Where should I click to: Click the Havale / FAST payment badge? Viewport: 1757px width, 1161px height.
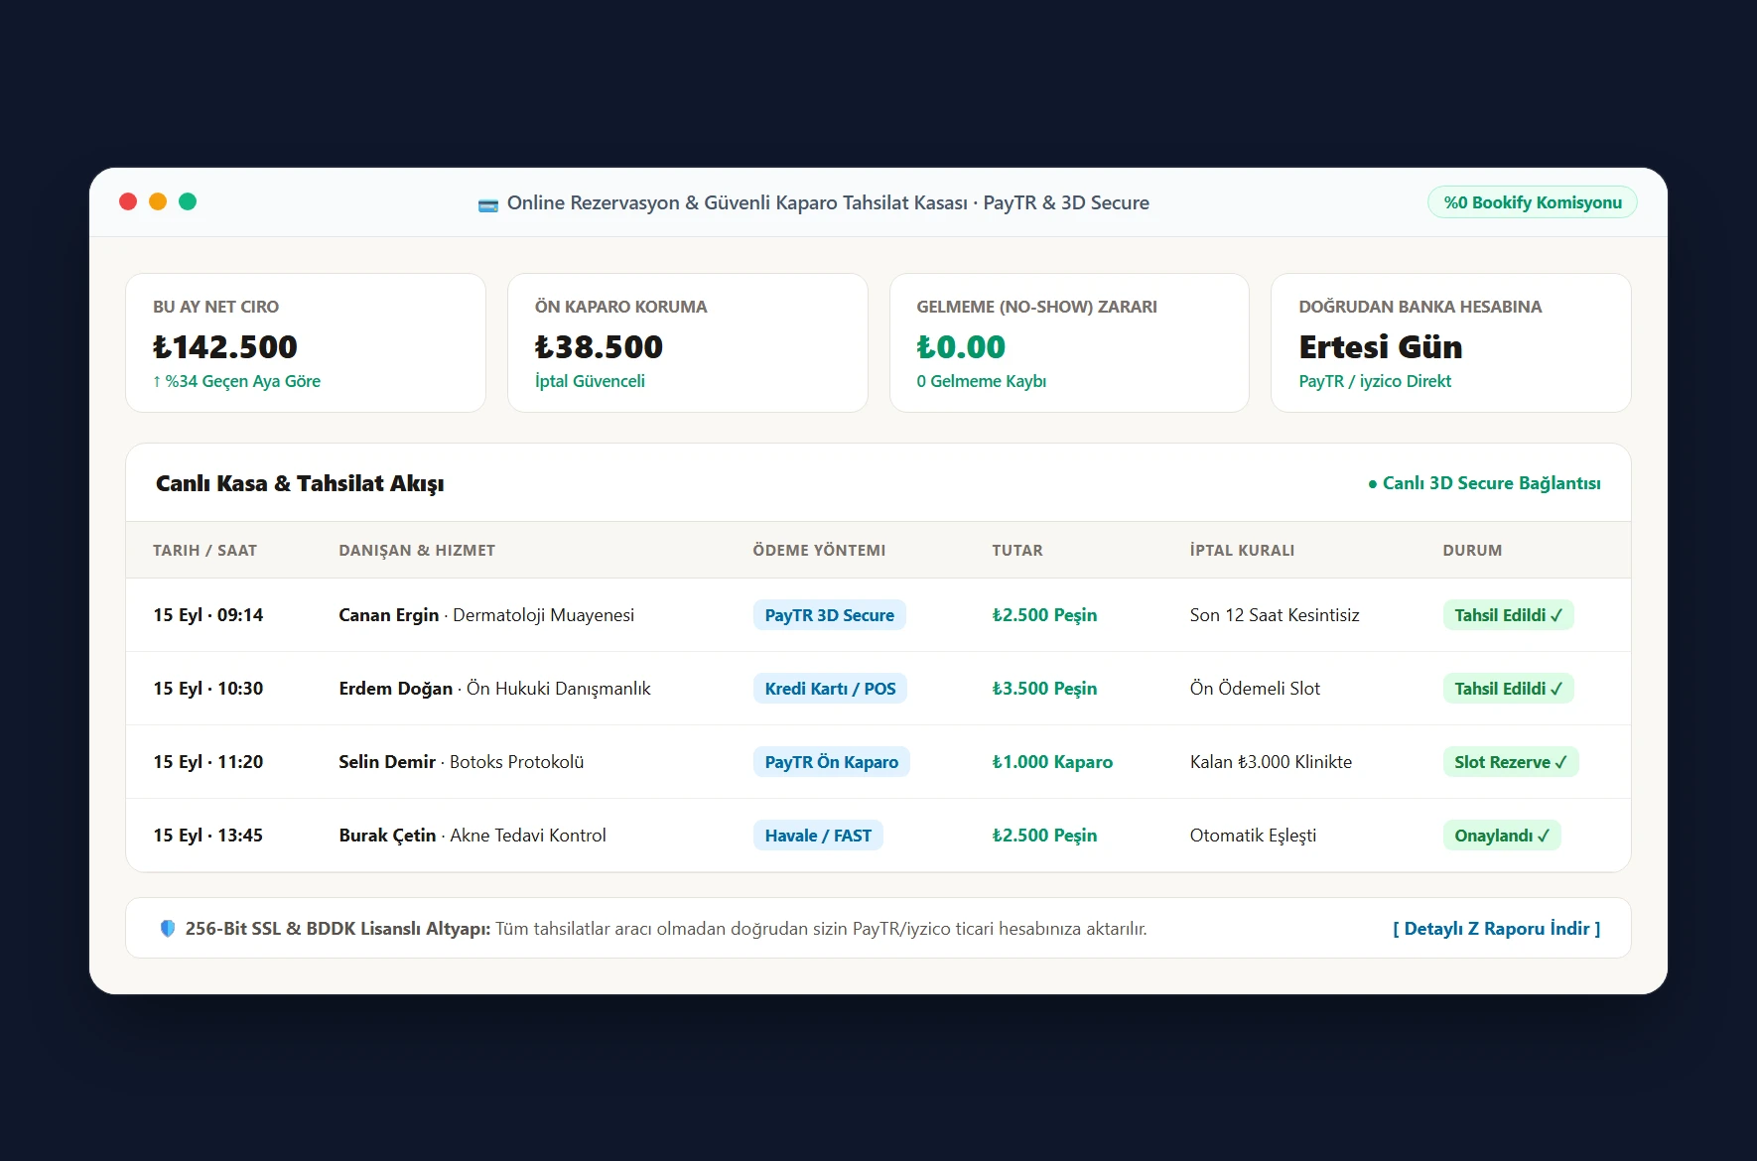(x=818, y=836)
